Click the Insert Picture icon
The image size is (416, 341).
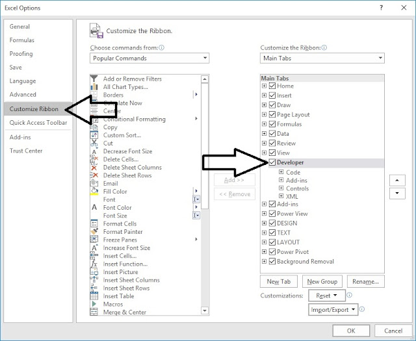(x=94, y=272)
